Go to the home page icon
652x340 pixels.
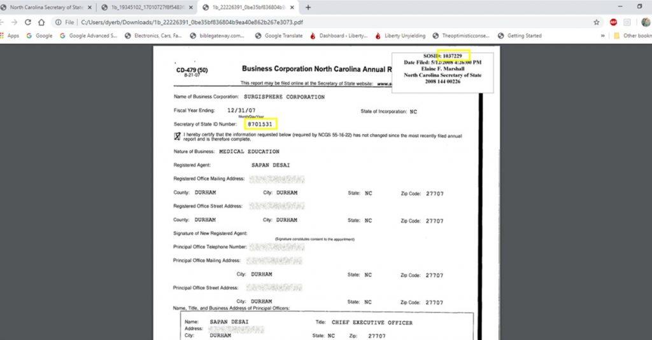click(x=41, y=22)
